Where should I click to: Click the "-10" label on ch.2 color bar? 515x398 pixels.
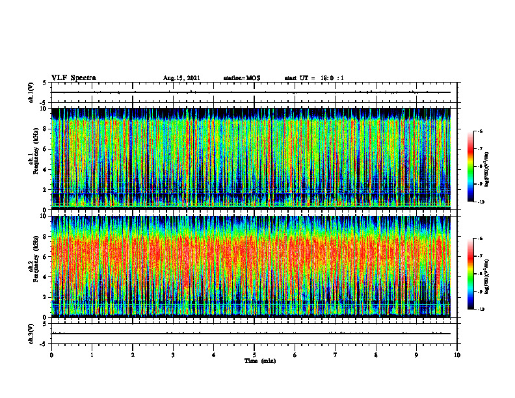tap(481, 310)
